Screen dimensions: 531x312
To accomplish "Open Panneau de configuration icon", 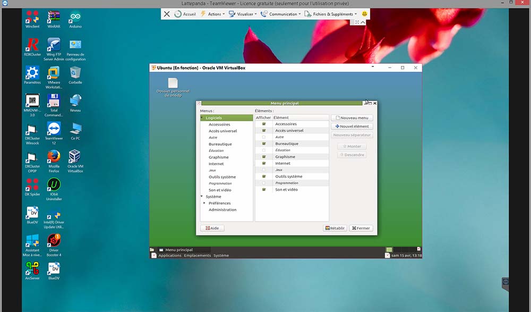I will tap(75, 49).
